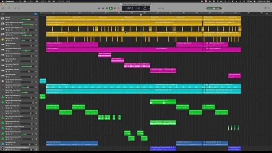Toggle the Quick Help button
This screenshot has width=272, height=153.
(x=9, y=8)
